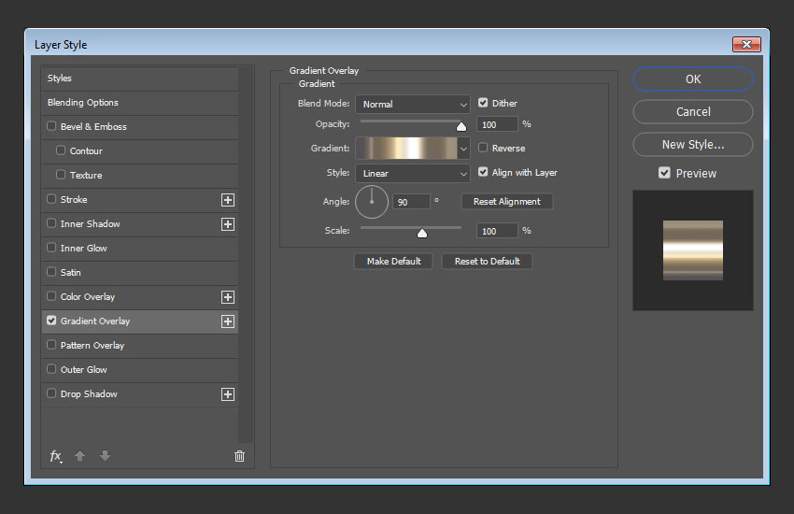Click the Angle value input field
Image resolution: width=794 pixels, height=514 pixels.
click(x=411, y=202)
